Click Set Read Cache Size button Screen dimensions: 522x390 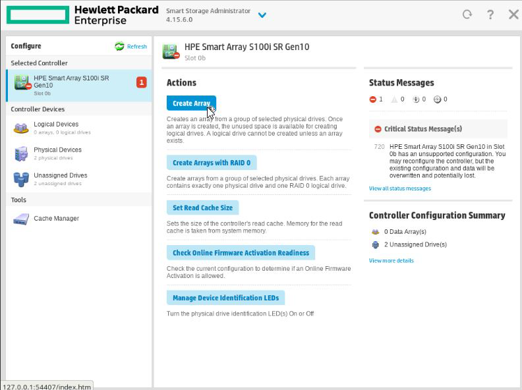pyautogui.click(x=202, y=208)
